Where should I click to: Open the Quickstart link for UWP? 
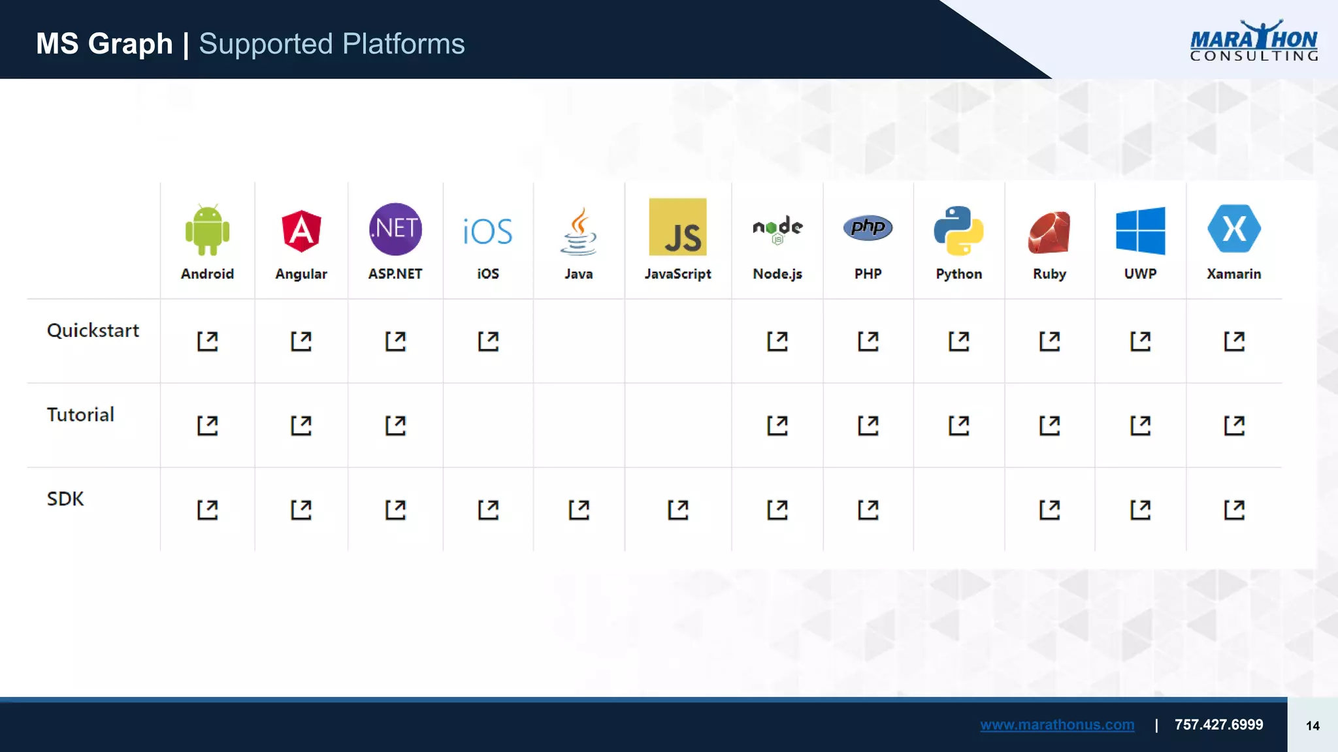(x=1141, y=341)
